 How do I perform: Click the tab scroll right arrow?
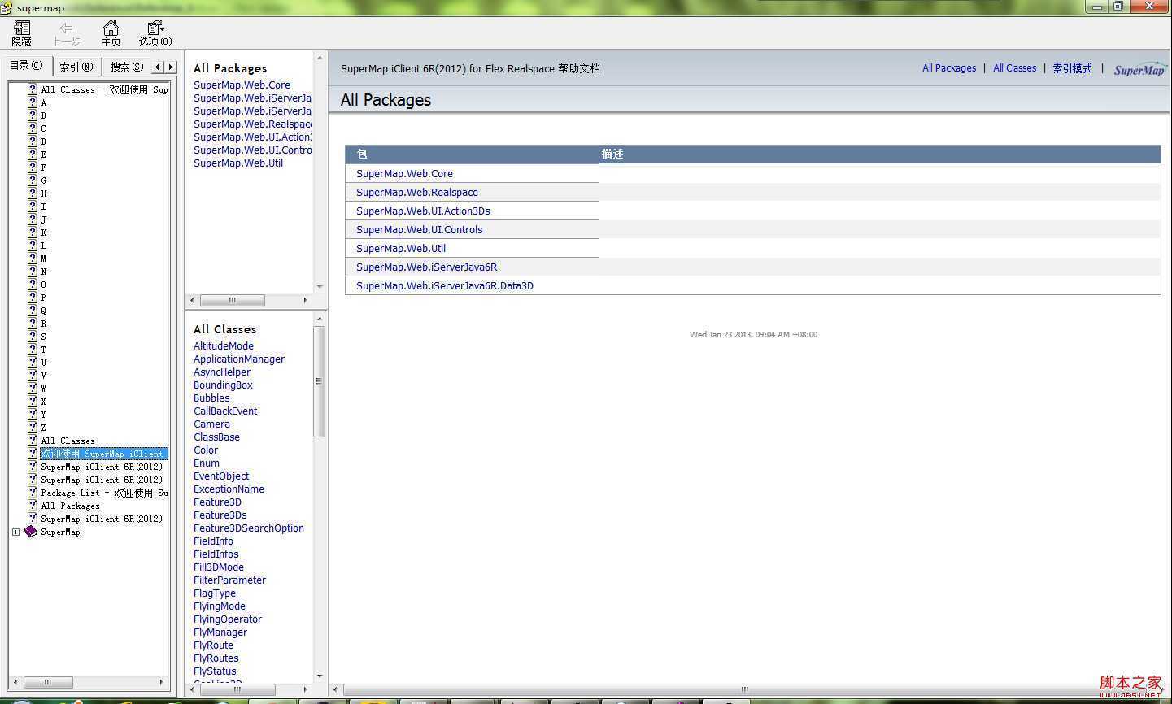tap(171, 67)
